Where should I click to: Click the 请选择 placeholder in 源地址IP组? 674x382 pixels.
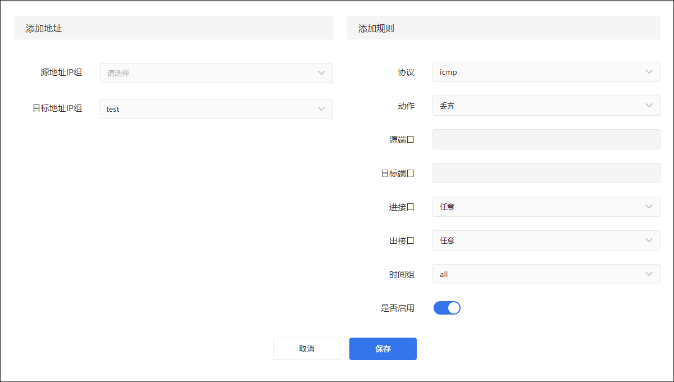(x=119, y=73)
